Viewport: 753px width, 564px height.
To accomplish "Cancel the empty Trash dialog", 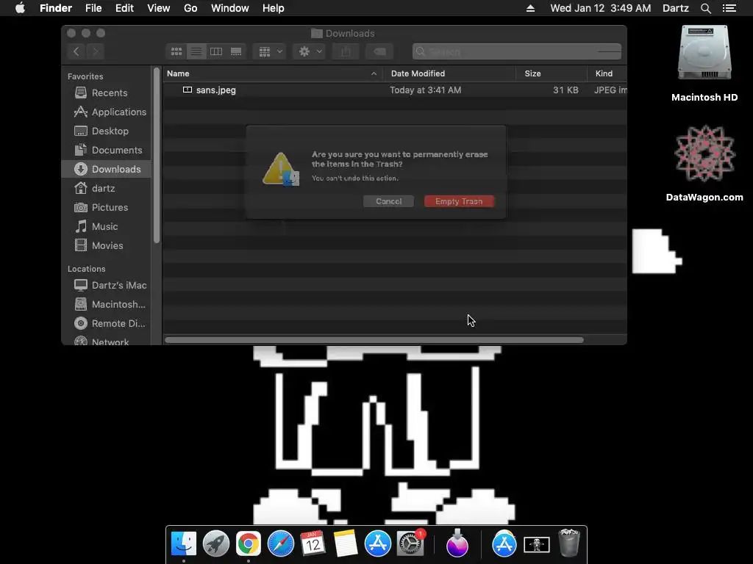I will click(x=388, y=201).
